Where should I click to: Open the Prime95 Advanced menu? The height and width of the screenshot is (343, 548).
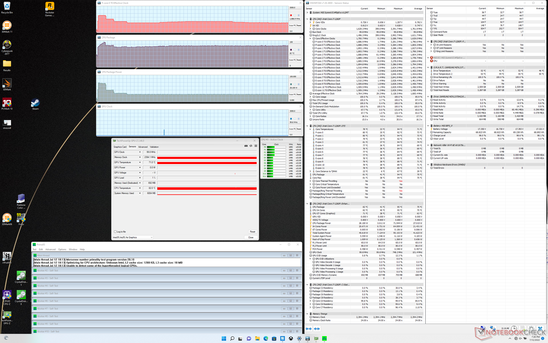pyautogui.click(x=51, y=250)
